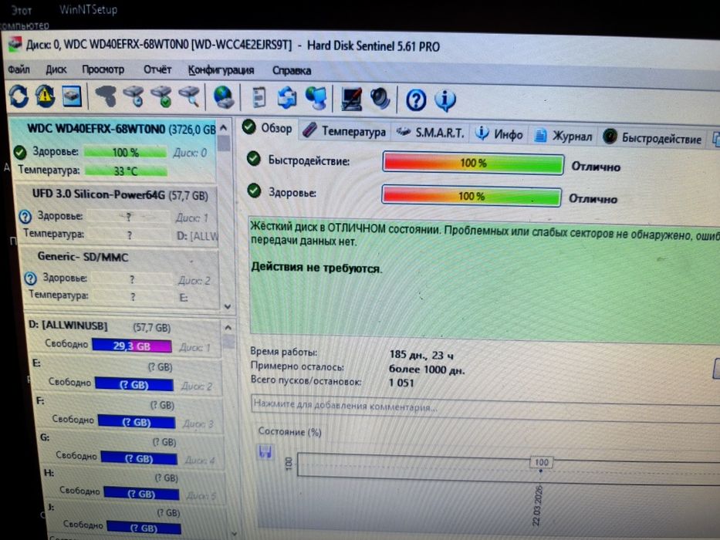This screenshot has width=720, height=540.
Task: Open the Просмотр menu
Action: 103,69
